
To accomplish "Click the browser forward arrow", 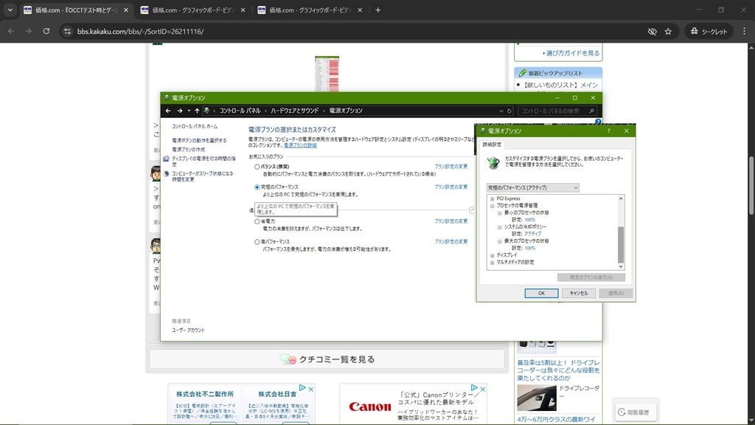I will pyautogui.click(x=29, y=31).
